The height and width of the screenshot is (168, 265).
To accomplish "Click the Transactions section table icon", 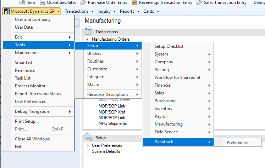I will click(x=88, y=30).
